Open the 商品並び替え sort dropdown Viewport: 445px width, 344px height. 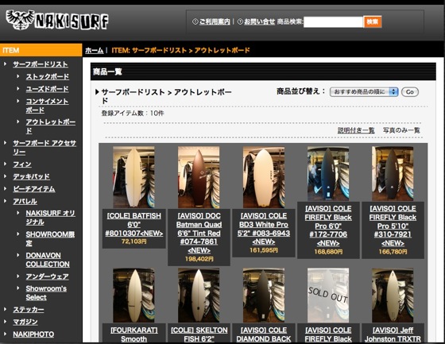coord(364,91)
